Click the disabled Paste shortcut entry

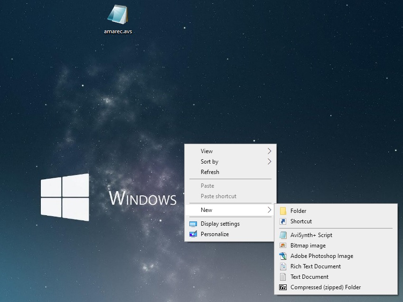click(230, 196)
